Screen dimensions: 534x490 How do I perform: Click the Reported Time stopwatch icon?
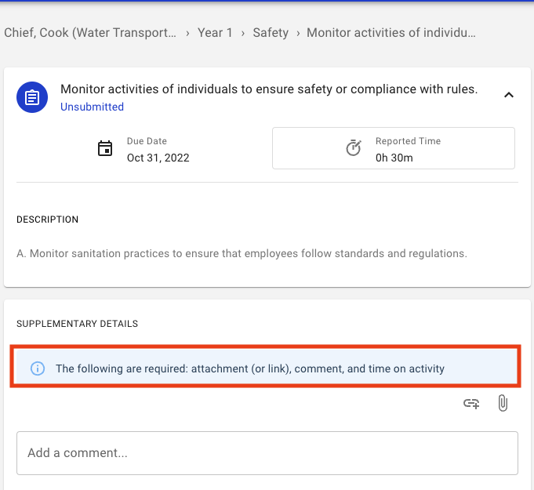pyautogui.click(x=354, y=147)
